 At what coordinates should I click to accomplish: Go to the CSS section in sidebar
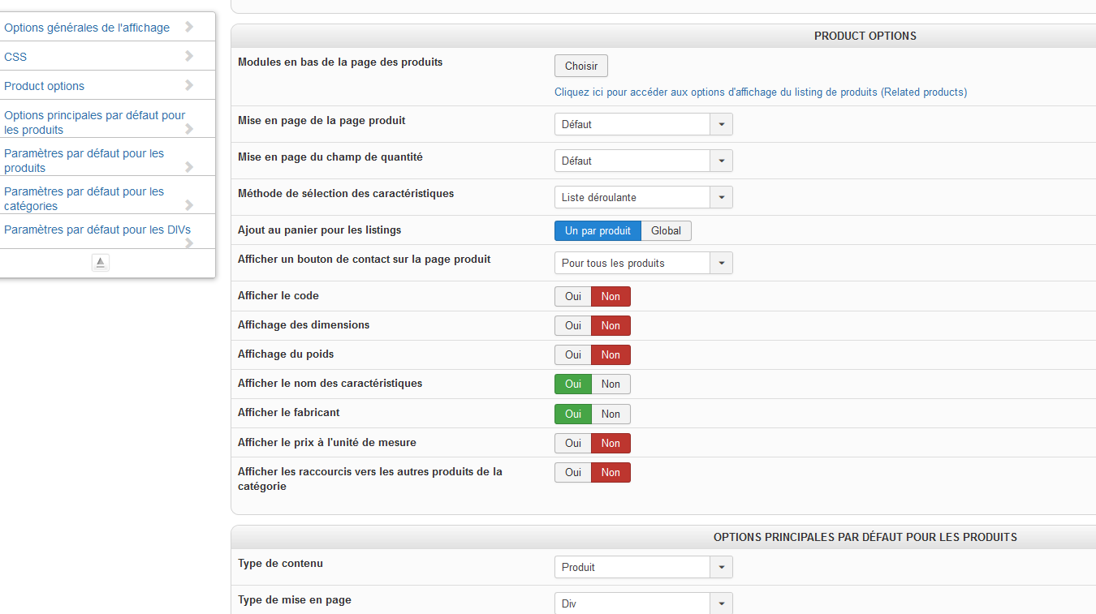click(x=15, y=57)
